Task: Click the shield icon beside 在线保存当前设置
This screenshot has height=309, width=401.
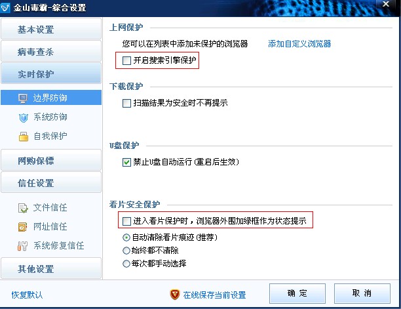Action: point(175,295)
